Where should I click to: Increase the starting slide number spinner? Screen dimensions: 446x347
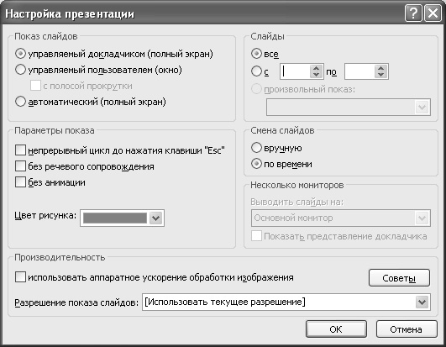click(317, 68)
